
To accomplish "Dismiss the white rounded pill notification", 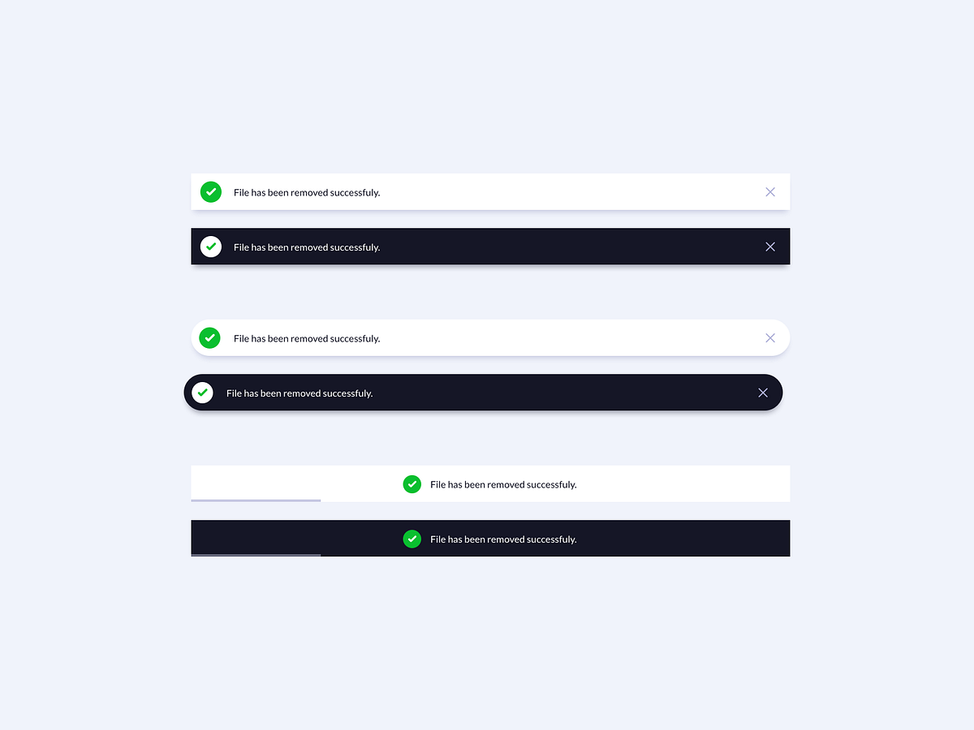I will pos(770,338).
